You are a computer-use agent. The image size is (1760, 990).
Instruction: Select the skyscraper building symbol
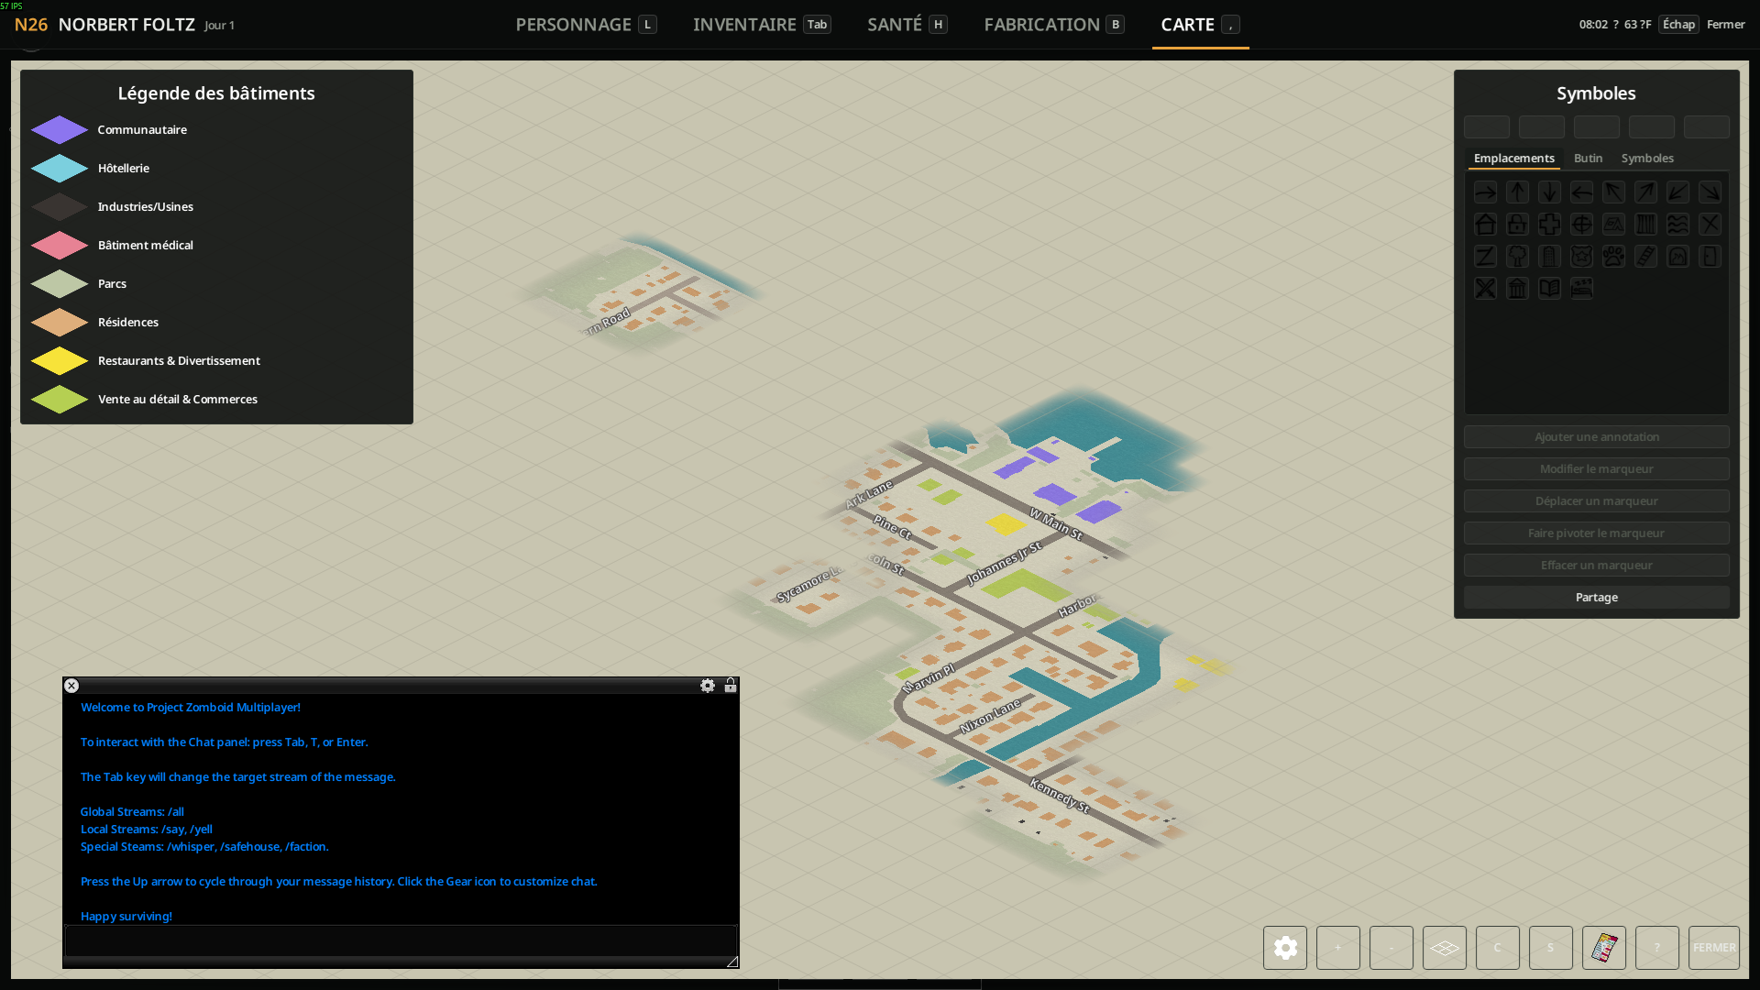click(x=1549, y=256)
